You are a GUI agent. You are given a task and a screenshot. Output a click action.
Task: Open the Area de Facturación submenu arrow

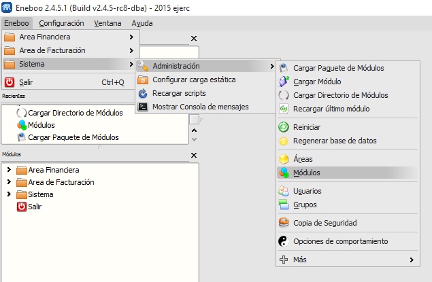tap(131, 50)
